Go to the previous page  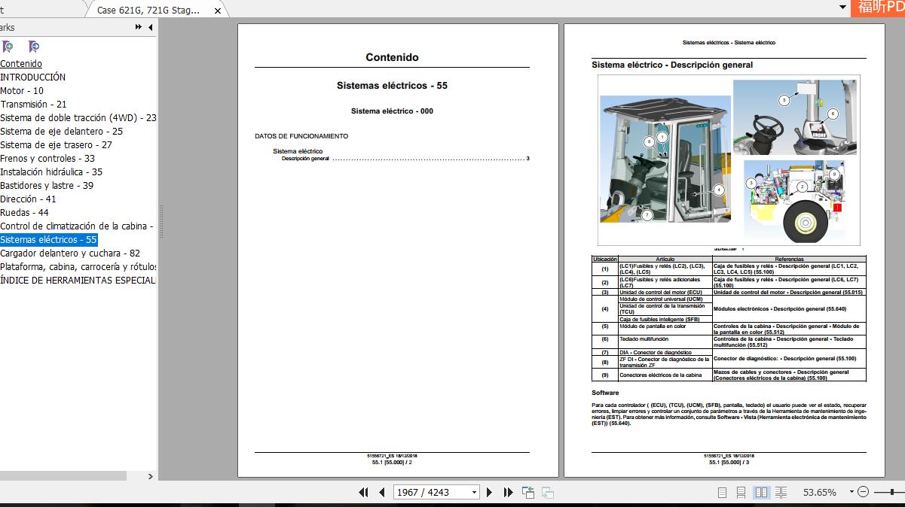(x=382, y=492)
